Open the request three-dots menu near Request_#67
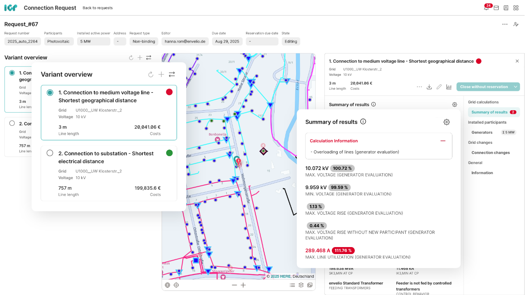The width and height of the screenshot is (525, 295). (505, 24)
